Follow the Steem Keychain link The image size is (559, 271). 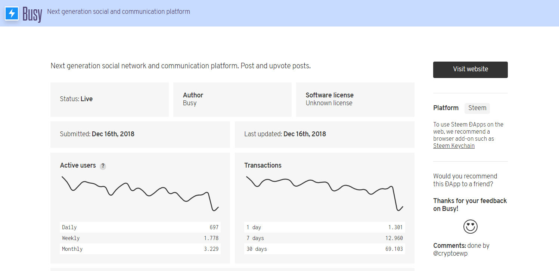454,146
